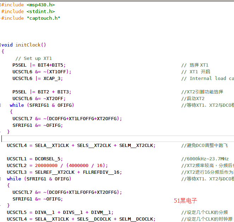The image size is (234, 222).
Task: Click the 'P5SEL |= BIT2 + BIT3;' line
Action: pos(42,92)
